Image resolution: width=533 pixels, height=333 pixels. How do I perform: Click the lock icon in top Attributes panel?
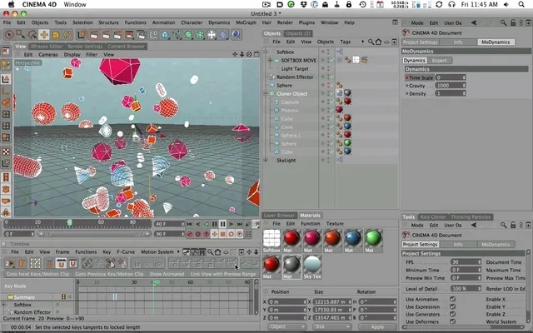tap(513, 22)
